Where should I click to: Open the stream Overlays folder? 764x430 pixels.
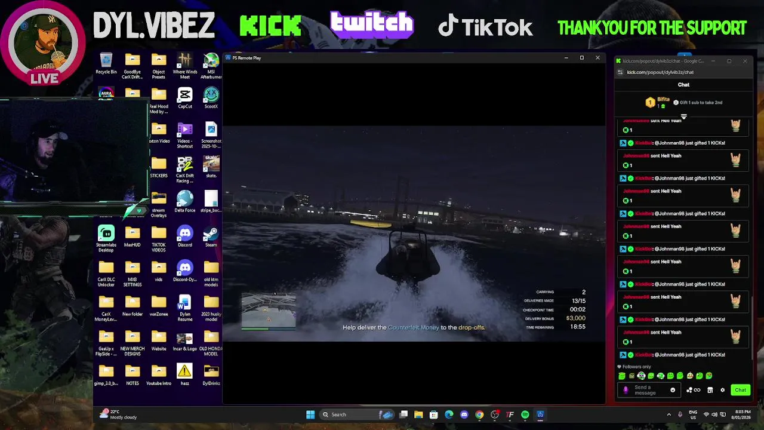(159, 204)
